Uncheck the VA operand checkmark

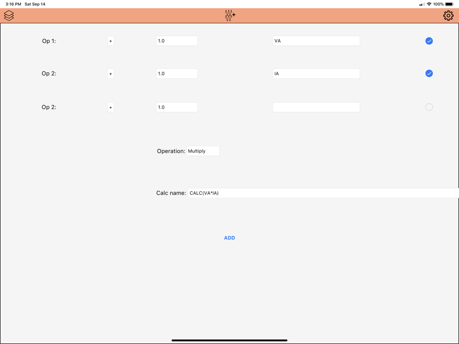pos(429,41)
